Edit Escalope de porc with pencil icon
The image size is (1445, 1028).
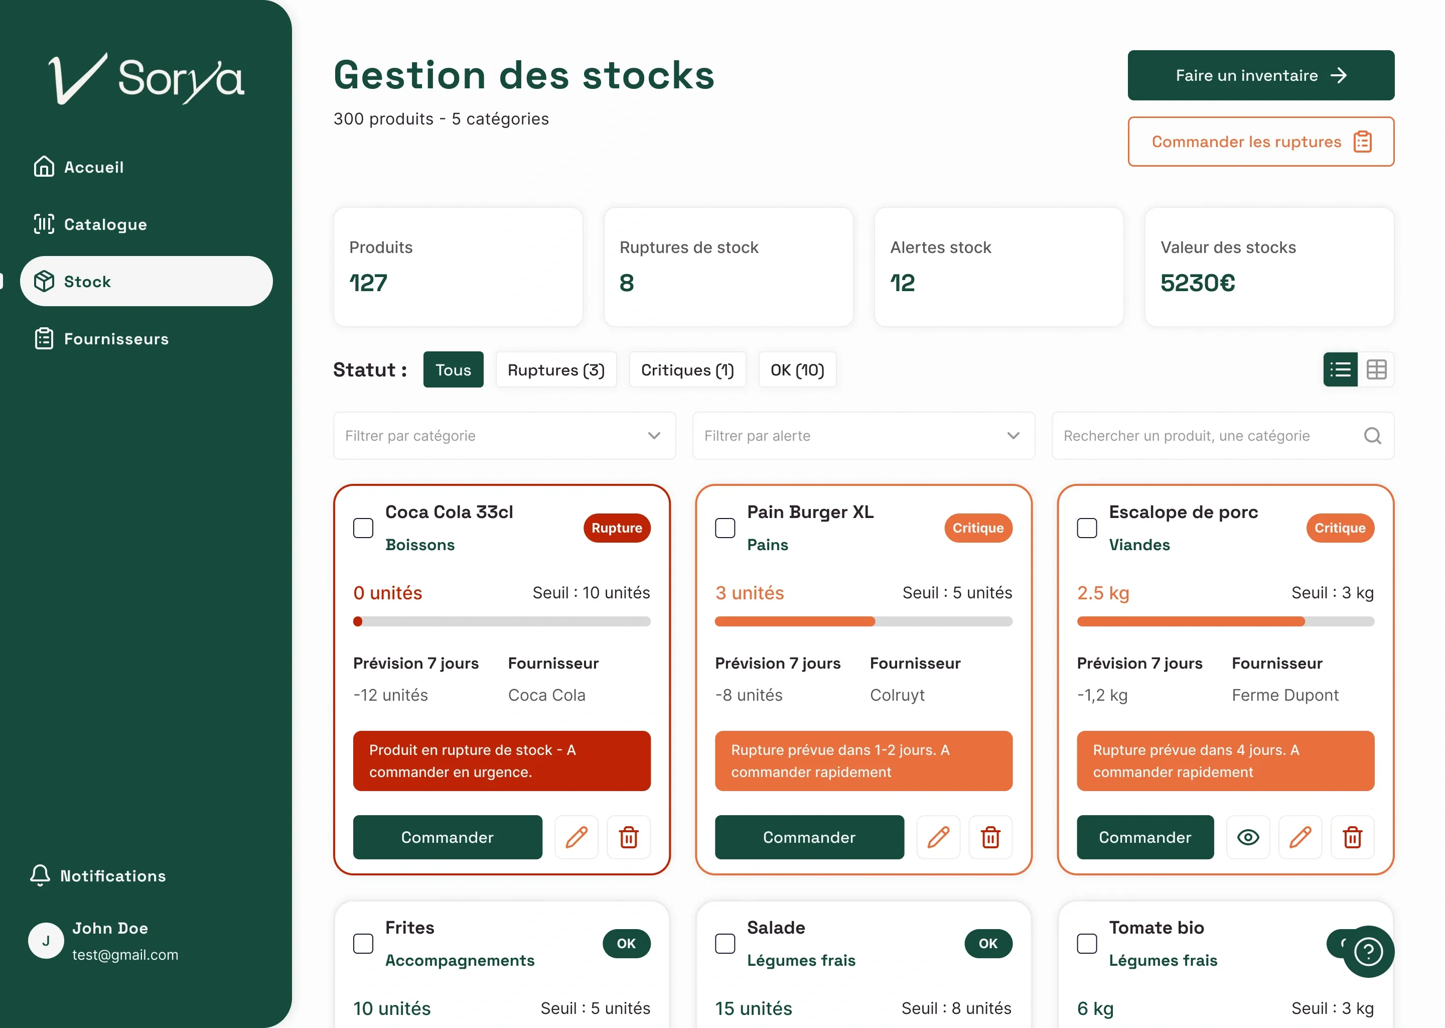(1300, 837)
